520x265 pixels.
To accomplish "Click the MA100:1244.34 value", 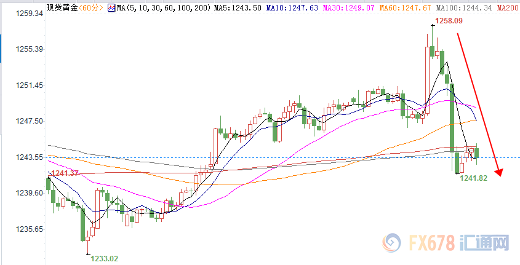I will coord(464,7).
